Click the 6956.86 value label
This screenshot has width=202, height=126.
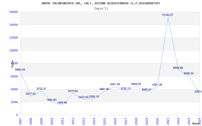(x=178, y=68)
